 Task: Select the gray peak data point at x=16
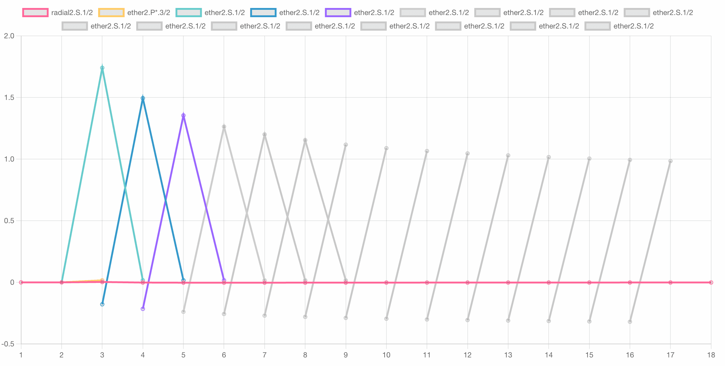tap(630, 160)
